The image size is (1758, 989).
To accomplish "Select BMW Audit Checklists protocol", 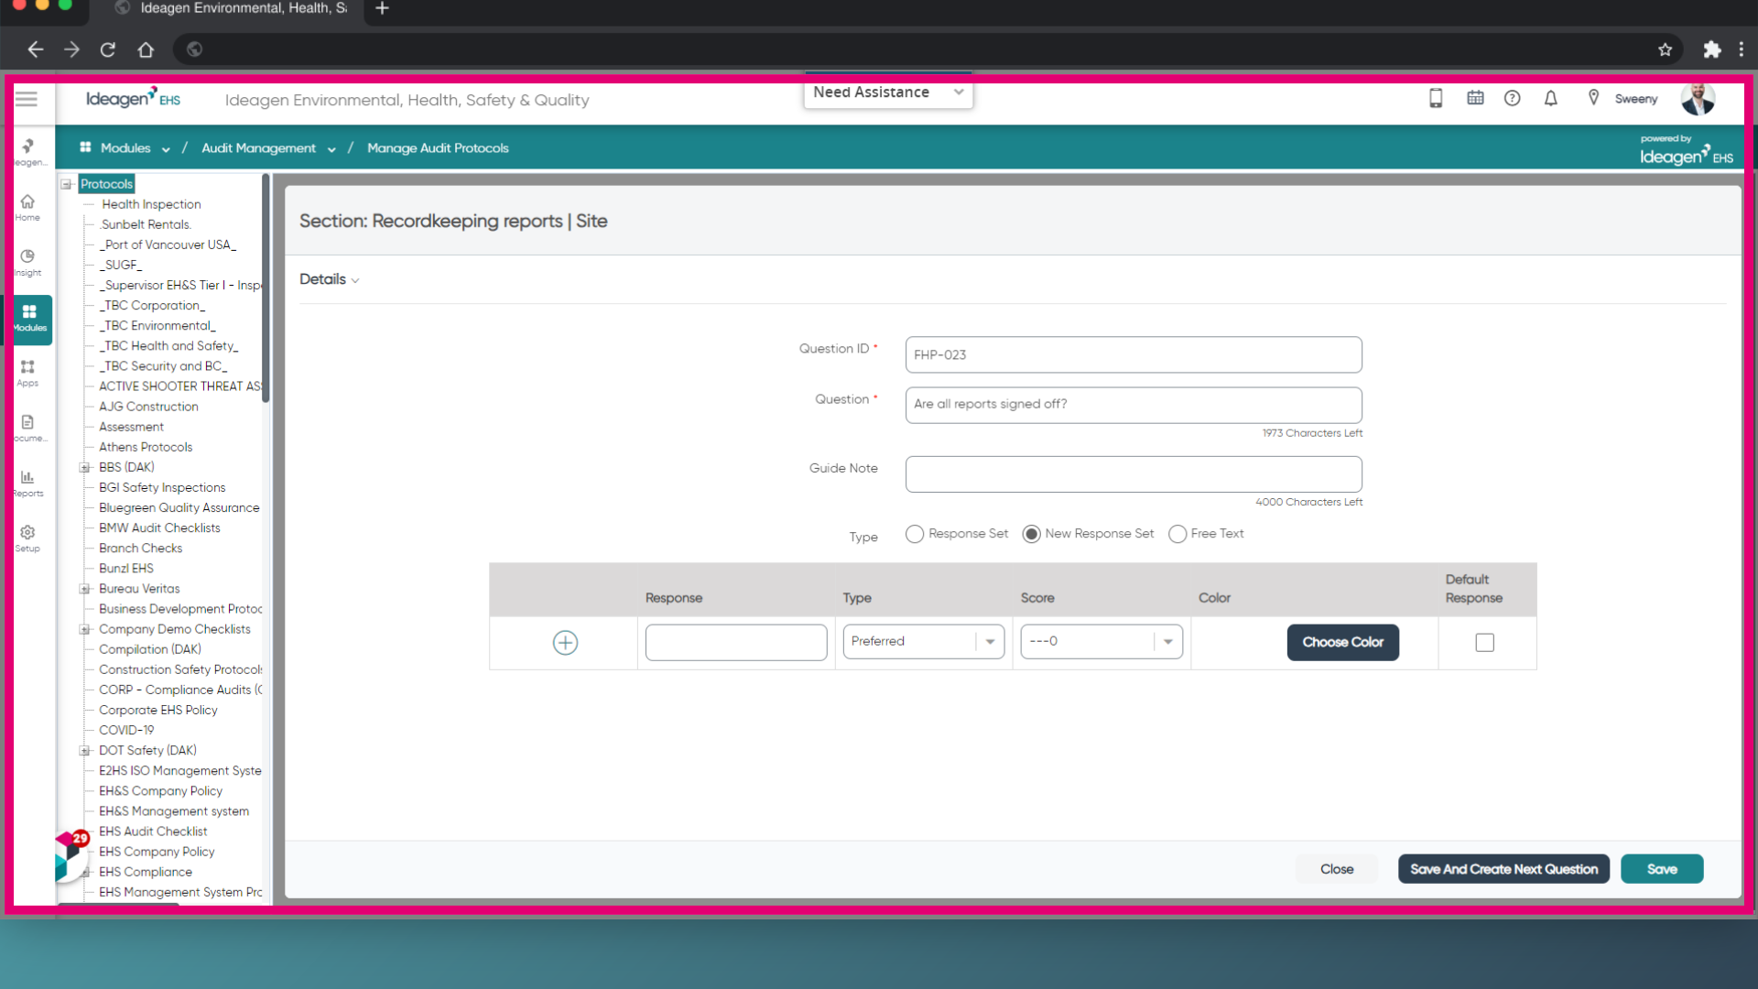I will point(159,528).
